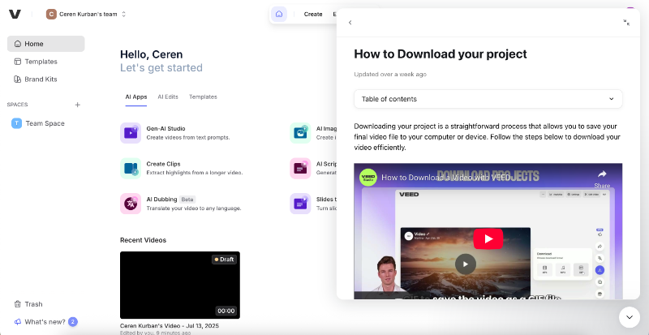Click 'Translate your video to any language.' text

pyautogui.click(x=194, y=208)
